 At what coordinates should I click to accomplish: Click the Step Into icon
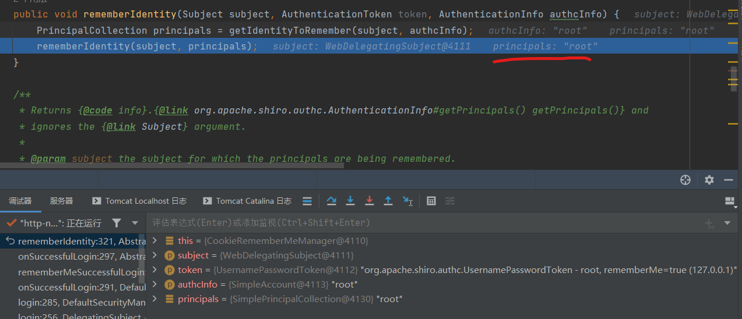point(350,201)
